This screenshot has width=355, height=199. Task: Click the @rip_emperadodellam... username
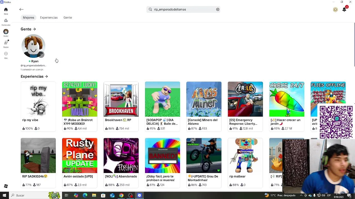tap(33, 66)
